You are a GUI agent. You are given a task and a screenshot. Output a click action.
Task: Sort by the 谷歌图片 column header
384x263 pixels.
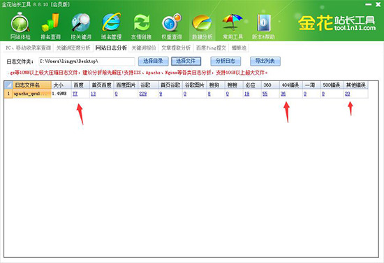pos(195,85)
